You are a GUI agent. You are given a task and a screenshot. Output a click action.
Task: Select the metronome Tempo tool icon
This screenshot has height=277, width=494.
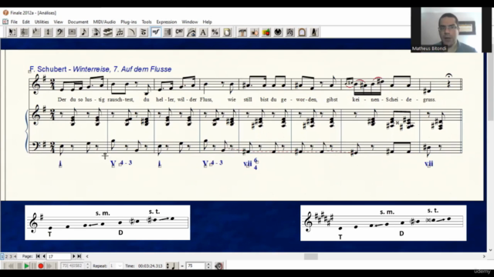(x=314, y=32)
